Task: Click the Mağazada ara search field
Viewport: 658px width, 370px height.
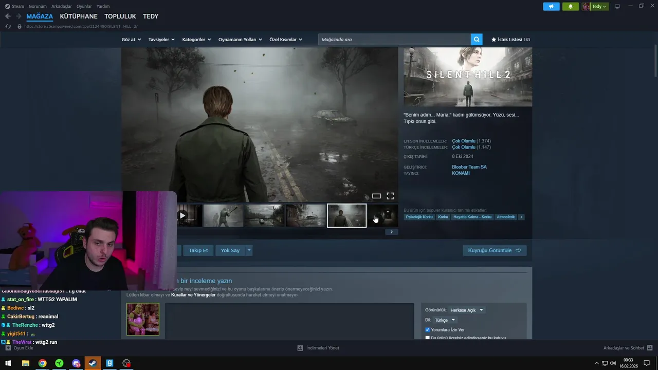Action: click(394, 40)
